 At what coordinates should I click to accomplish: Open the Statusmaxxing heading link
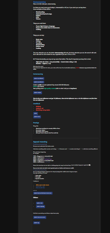[39, 2]
